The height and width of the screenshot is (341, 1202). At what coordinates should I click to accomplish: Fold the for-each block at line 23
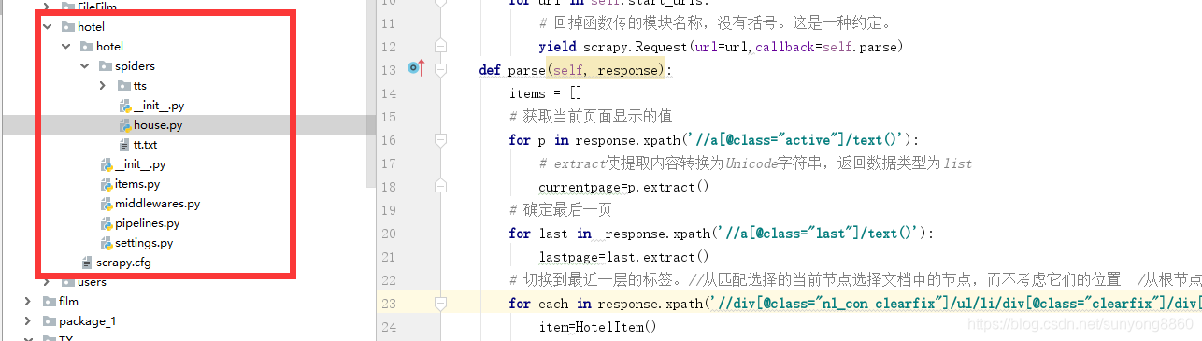(440, 303)
